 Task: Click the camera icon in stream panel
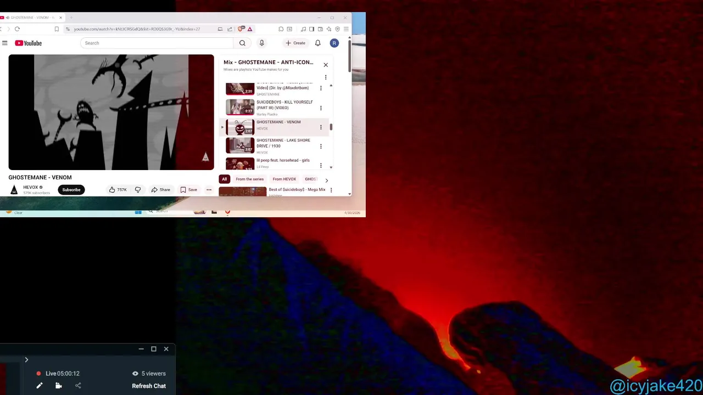click(58, 386)
